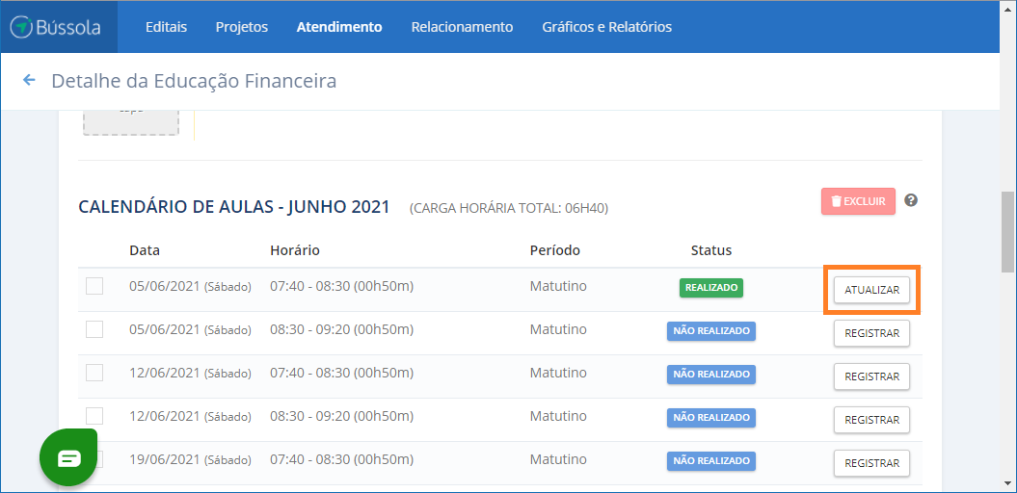Click the green REALIZADO status badge
The height and width of the screenshot is (493, 1017).
[x=711, y=288]
